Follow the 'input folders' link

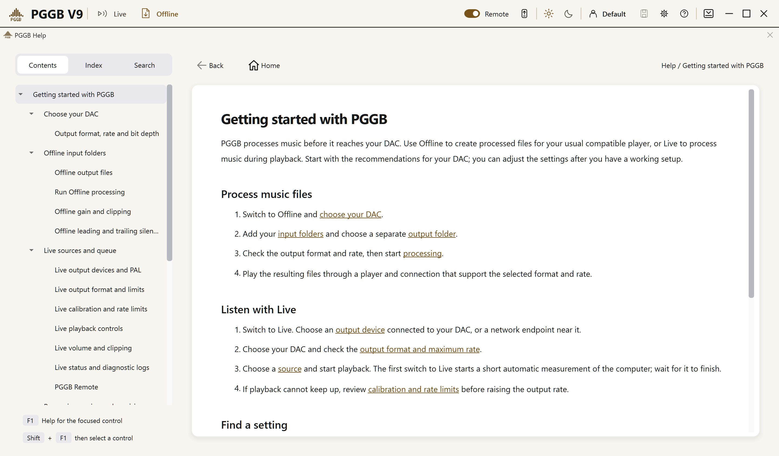(300, 234)
